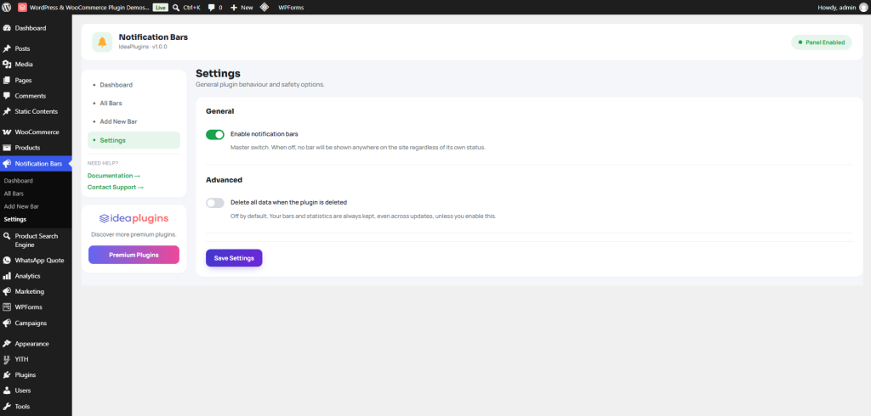
Task: Click the ideaplugins logo
Action: [134, 218]
